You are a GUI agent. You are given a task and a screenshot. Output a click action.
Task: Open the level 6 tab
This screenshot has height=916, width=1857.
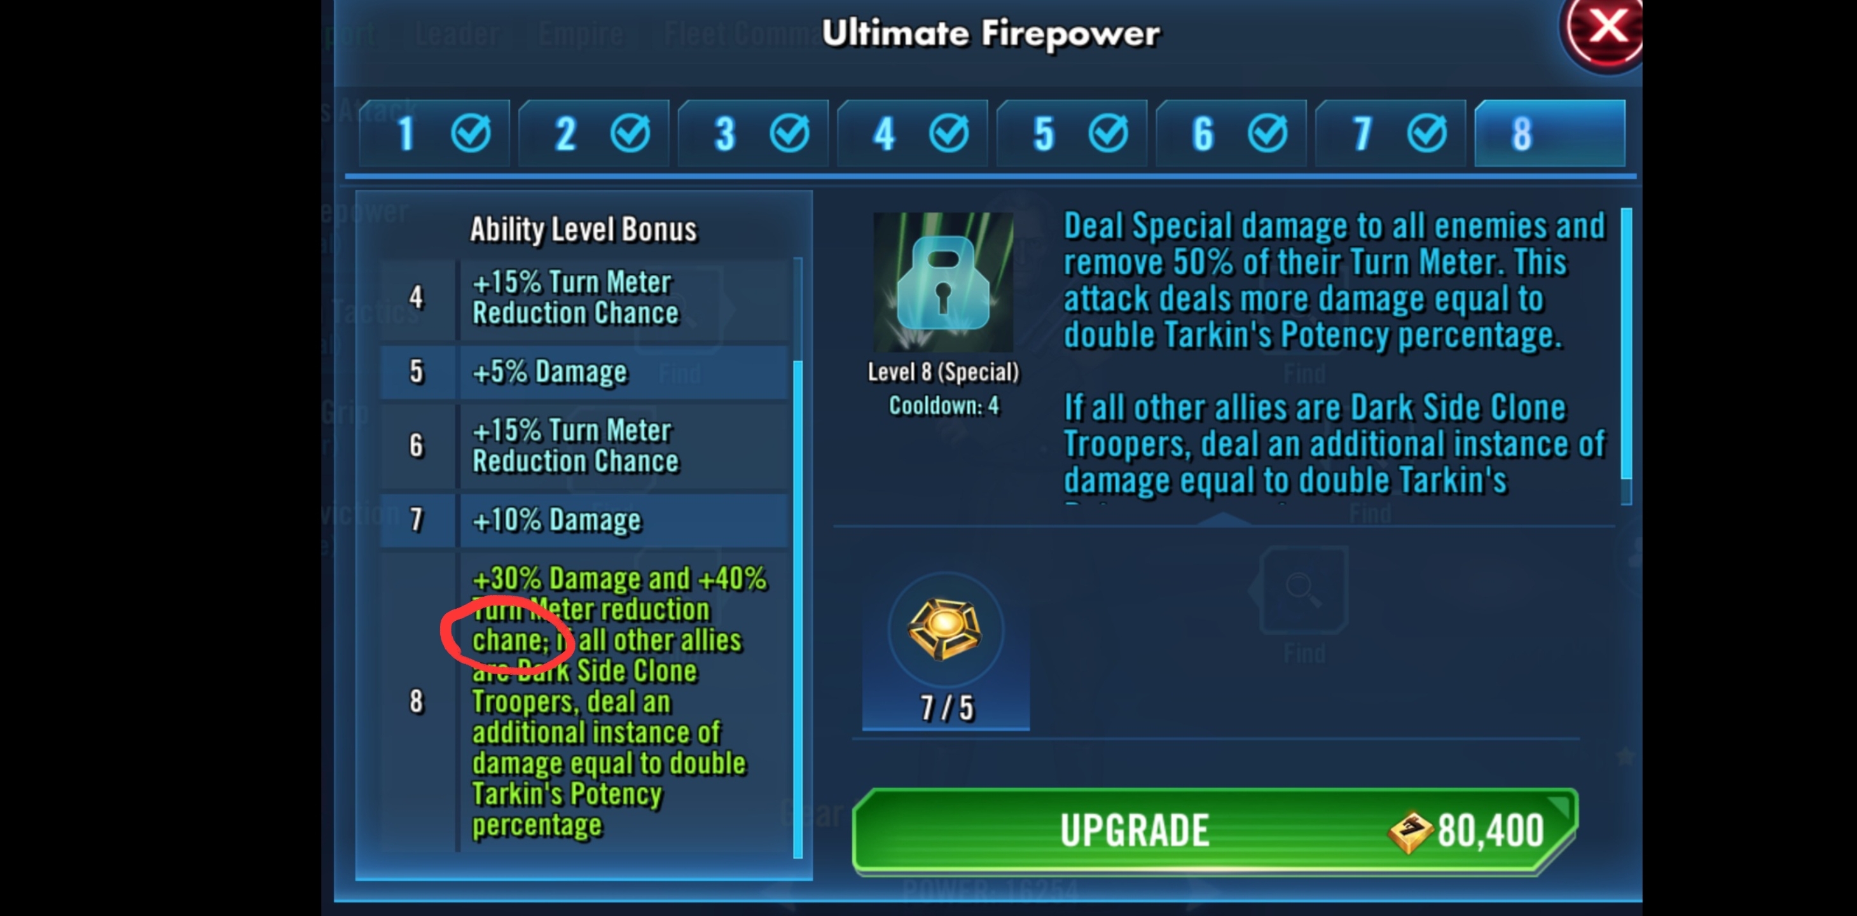(x=1231, y=134)
